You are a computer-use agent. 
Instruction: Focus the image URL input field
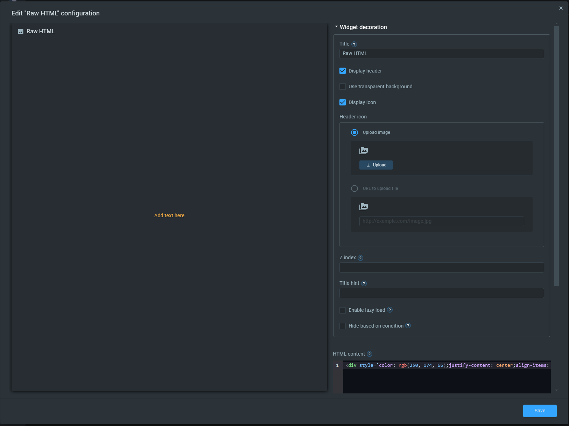click(x=442, y=221)
